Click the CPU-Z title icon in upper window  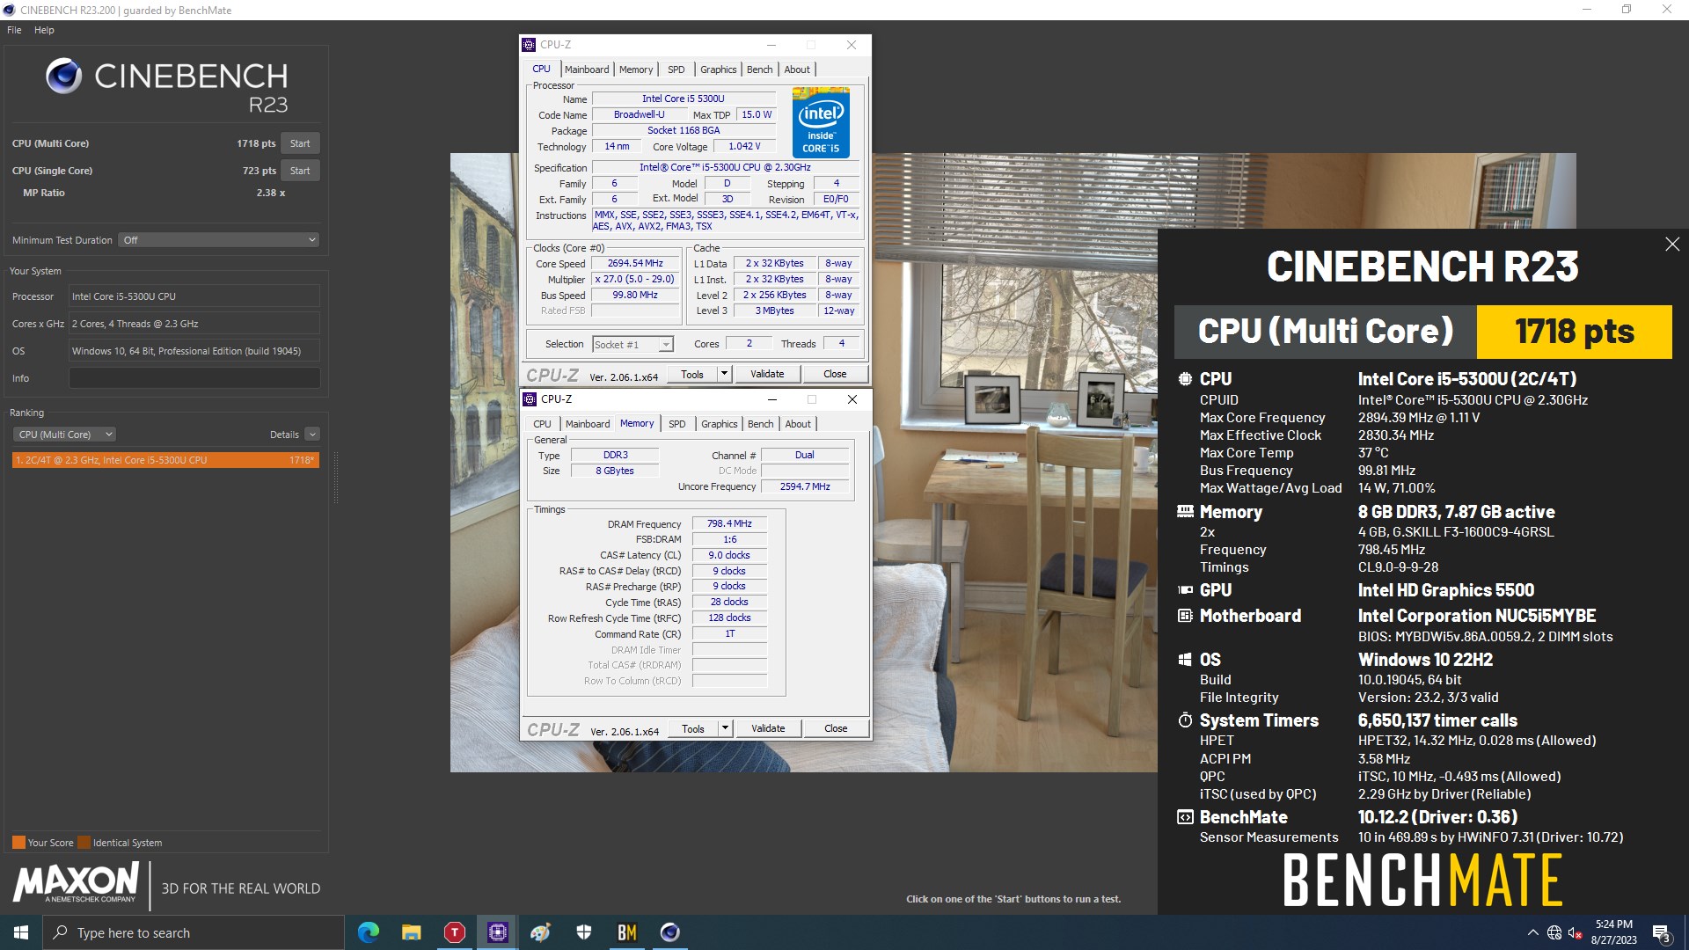tap(529, 45)
